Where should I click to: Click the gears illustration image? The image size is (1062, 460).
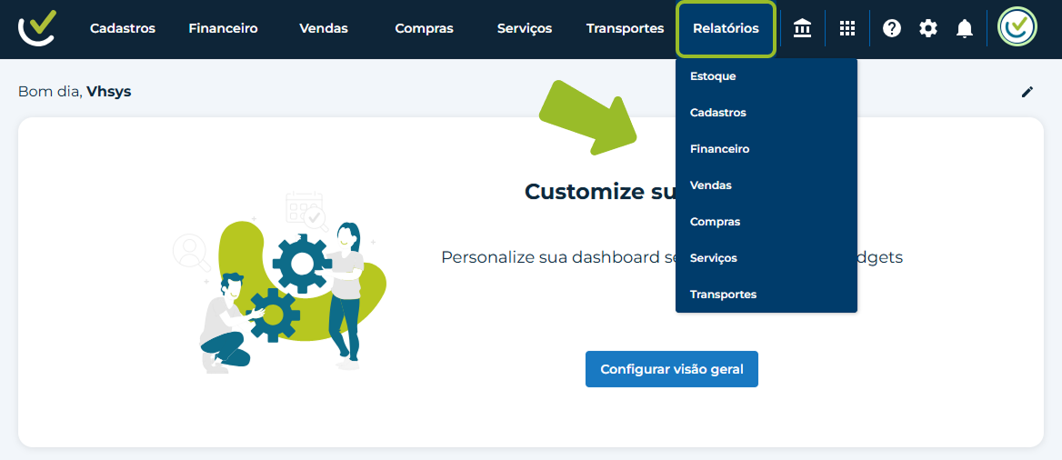[x=280, y=283]
